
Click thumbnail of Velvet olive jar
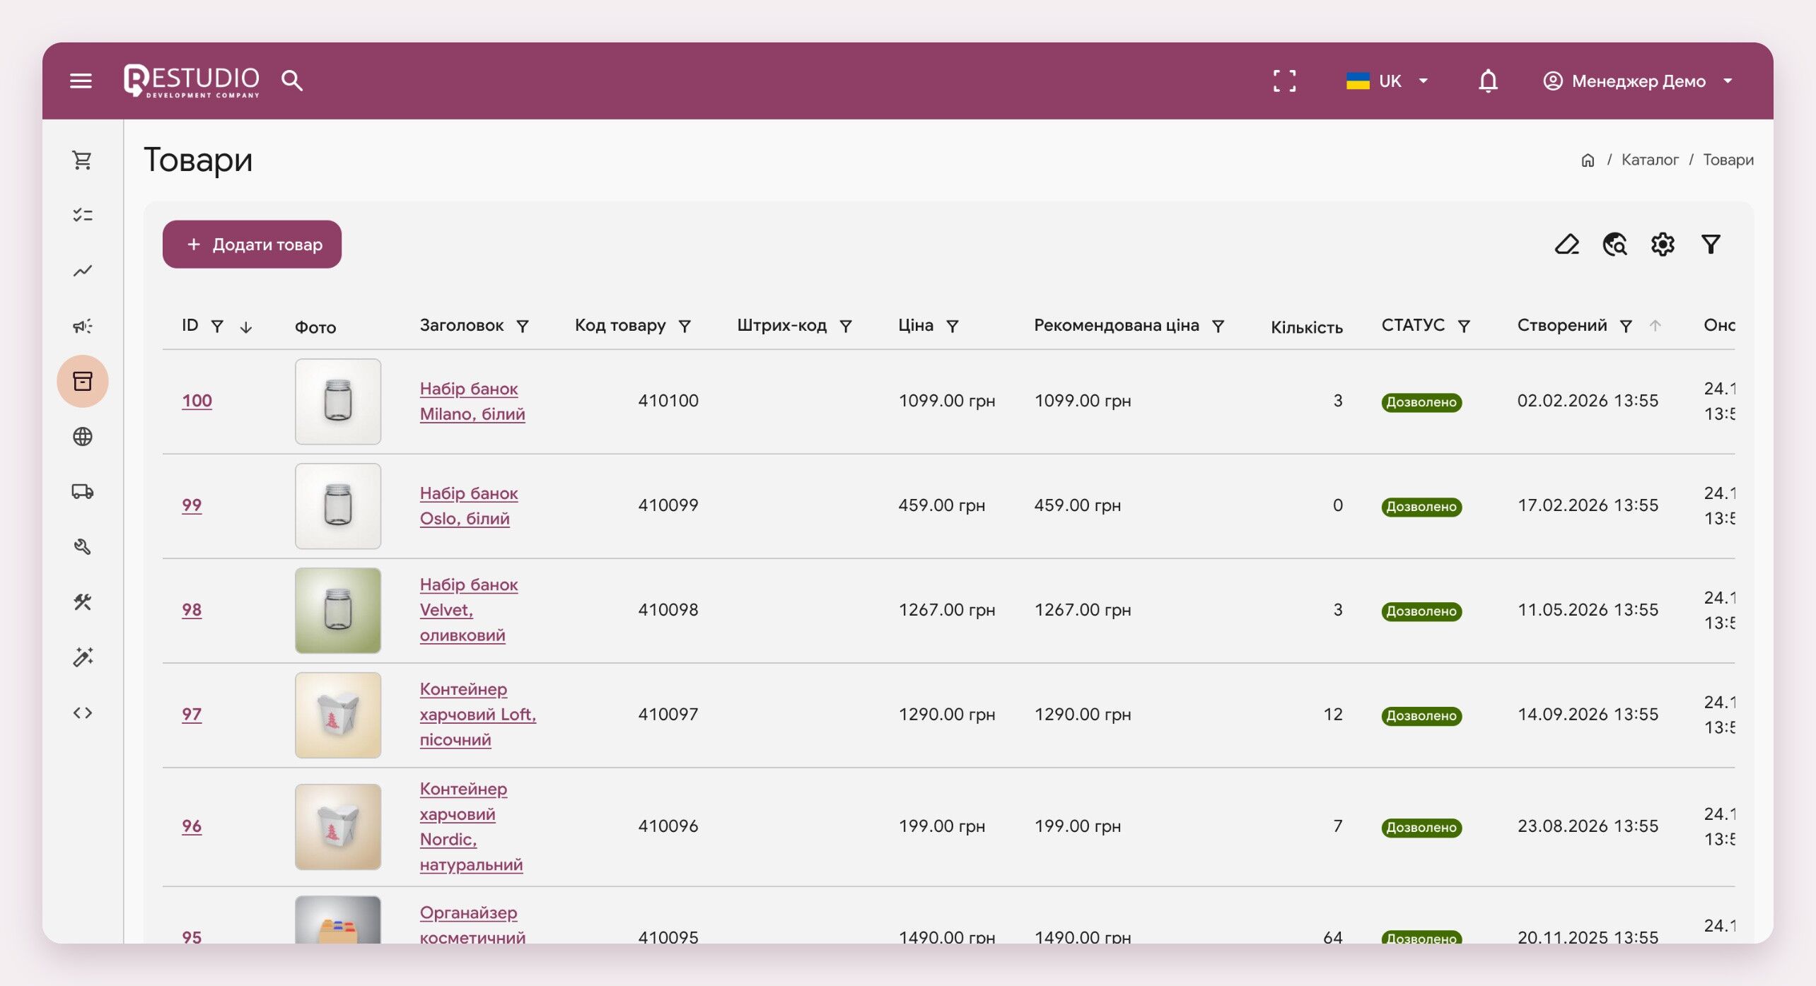(338, 611)
